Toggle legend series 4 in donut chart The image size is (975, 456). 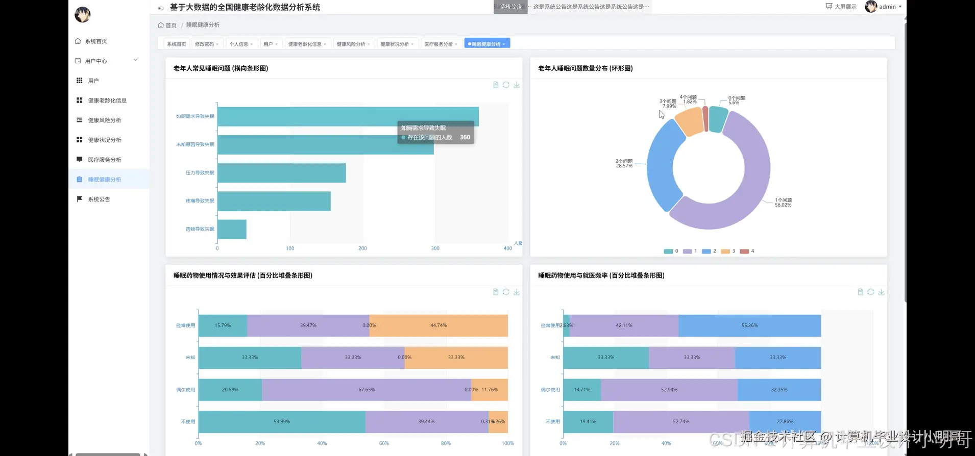pyautogui.click(x=747, y=251)
